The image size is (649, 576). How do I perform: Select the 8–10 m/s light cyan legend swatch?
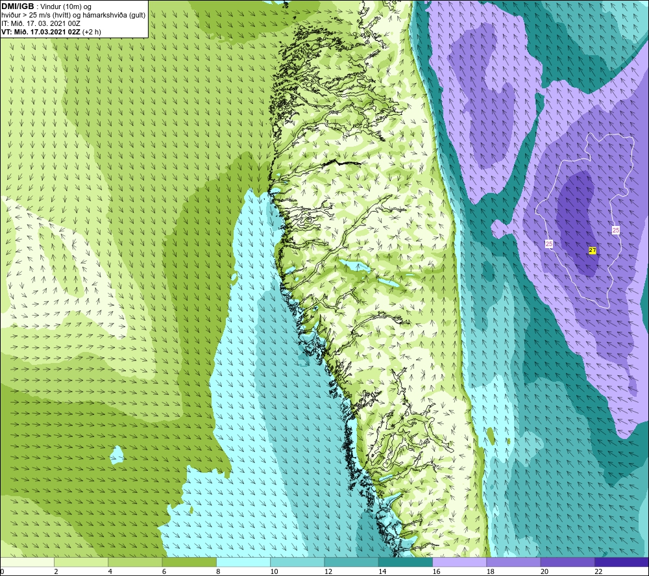tap(243, 562)
